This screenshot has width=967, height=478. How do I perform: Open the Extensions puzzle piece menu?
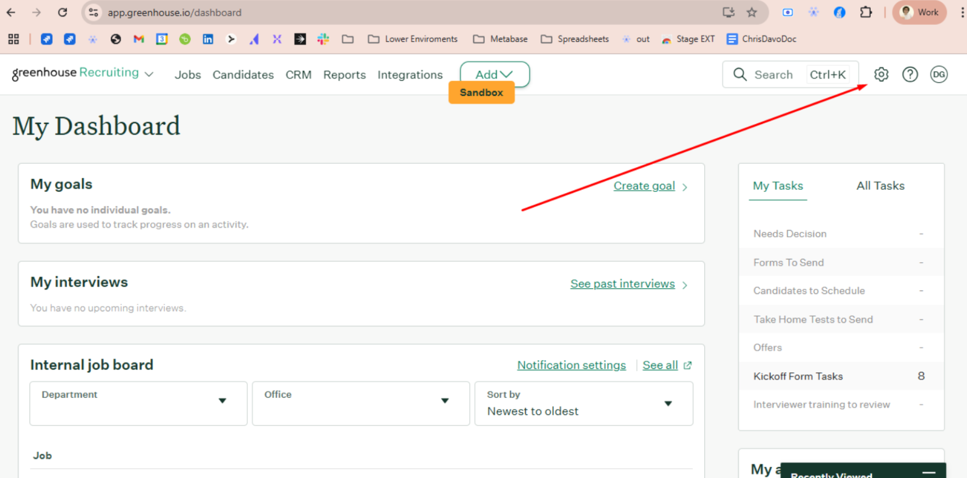tap(866, 12)
